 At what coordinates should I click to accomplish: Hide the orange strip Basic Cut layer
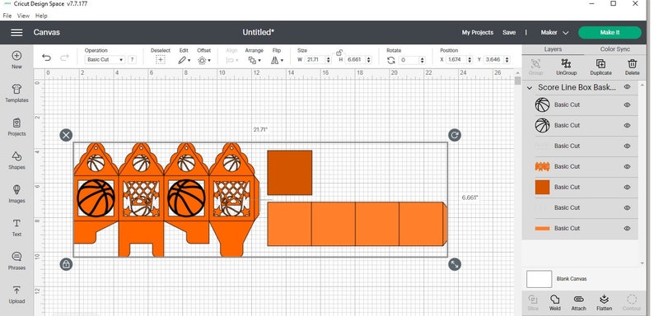(x=627, y=229)
